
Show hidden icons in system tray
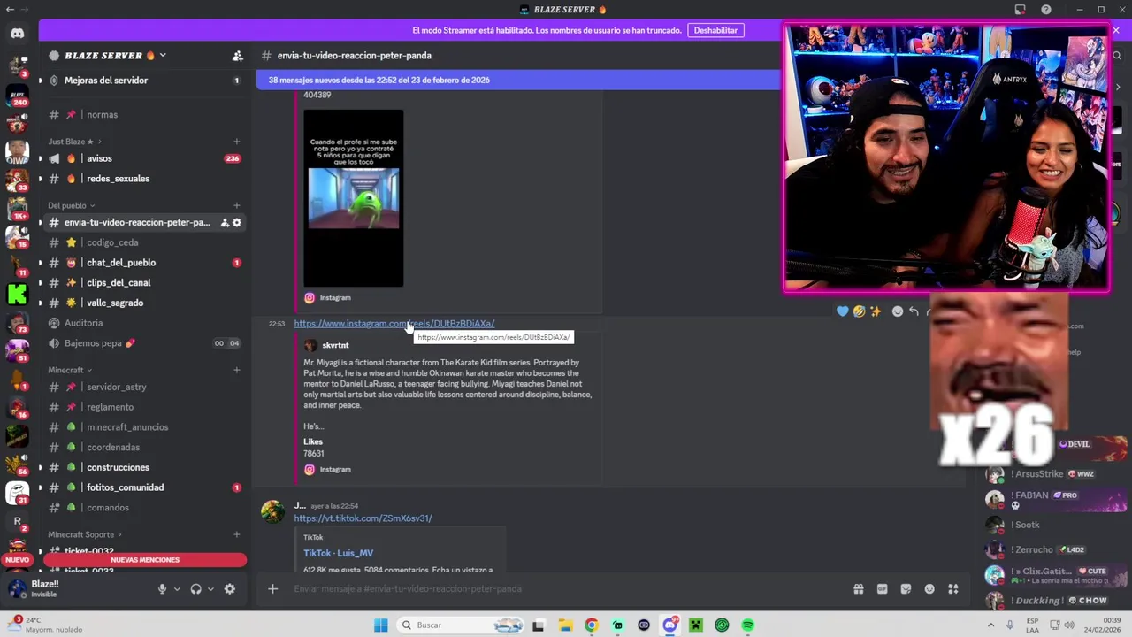coord(989,625)
